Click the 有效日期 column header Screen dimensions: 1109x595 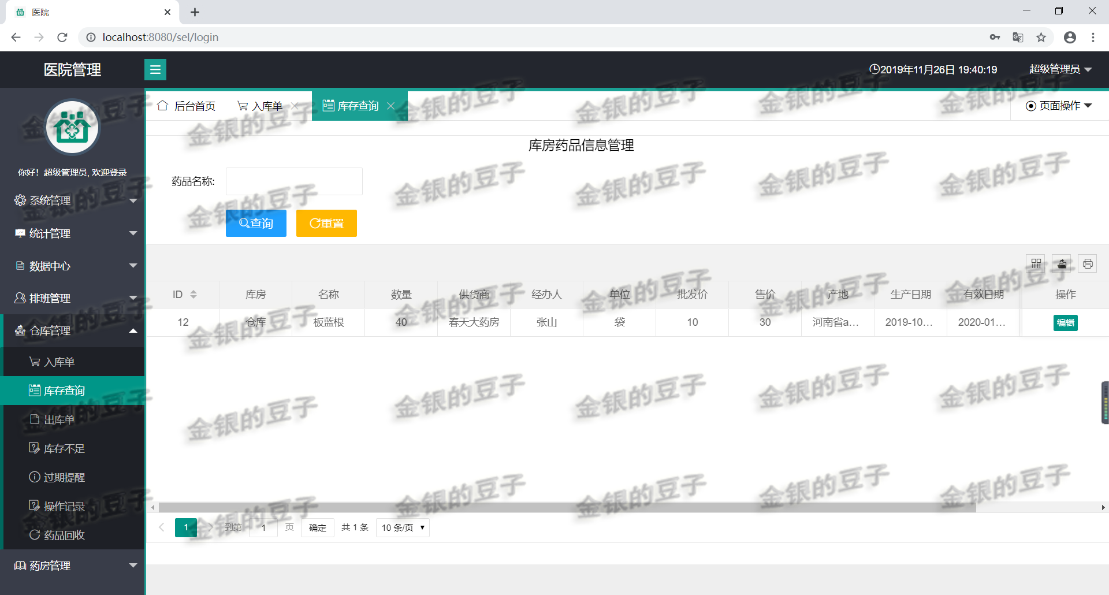[984, 295]
